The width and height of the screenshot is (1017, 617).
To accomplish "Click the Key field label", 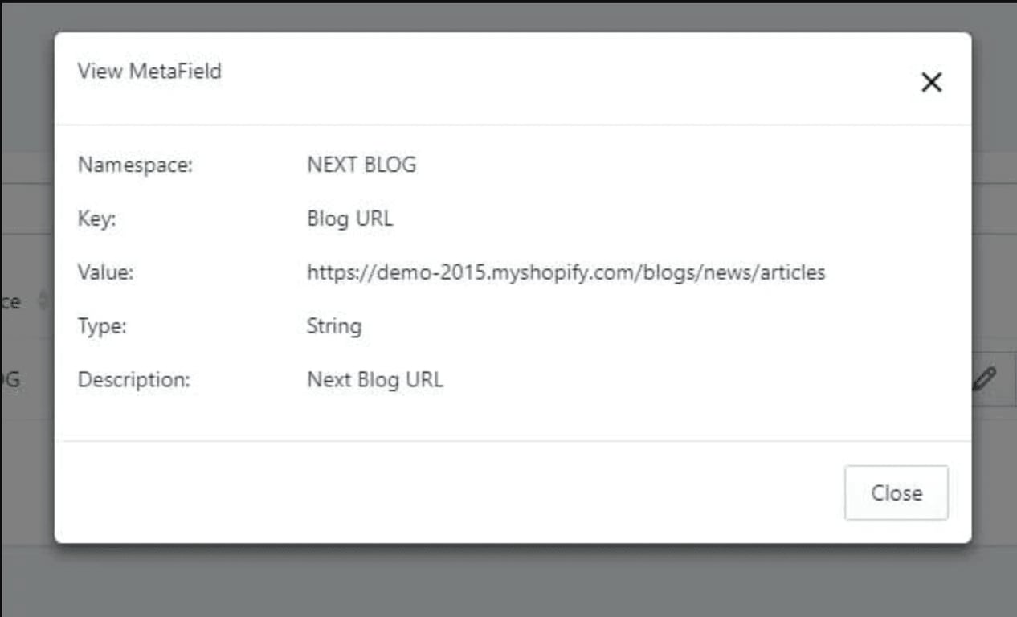I will pyautogui.click(x=97, y=219).
